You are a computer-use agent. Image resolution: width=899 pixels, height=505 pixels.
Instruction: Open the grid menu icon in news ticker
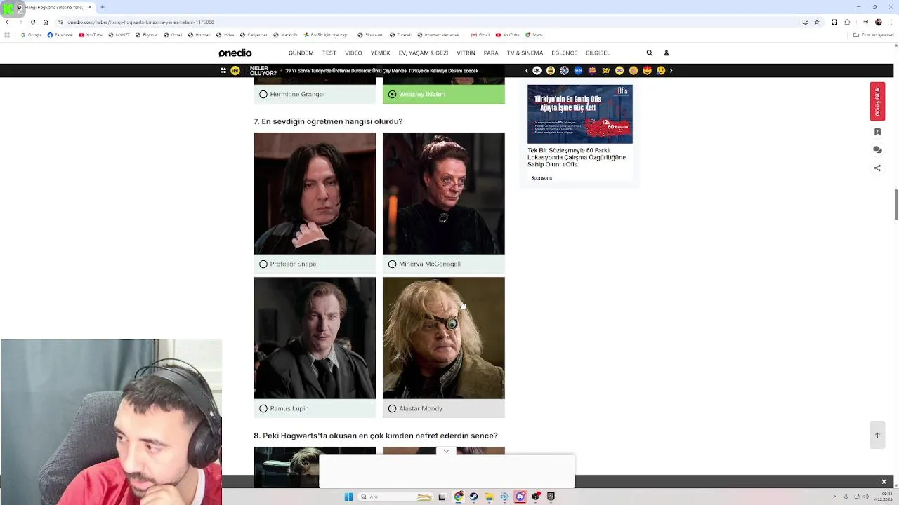[x=223, y=71]
